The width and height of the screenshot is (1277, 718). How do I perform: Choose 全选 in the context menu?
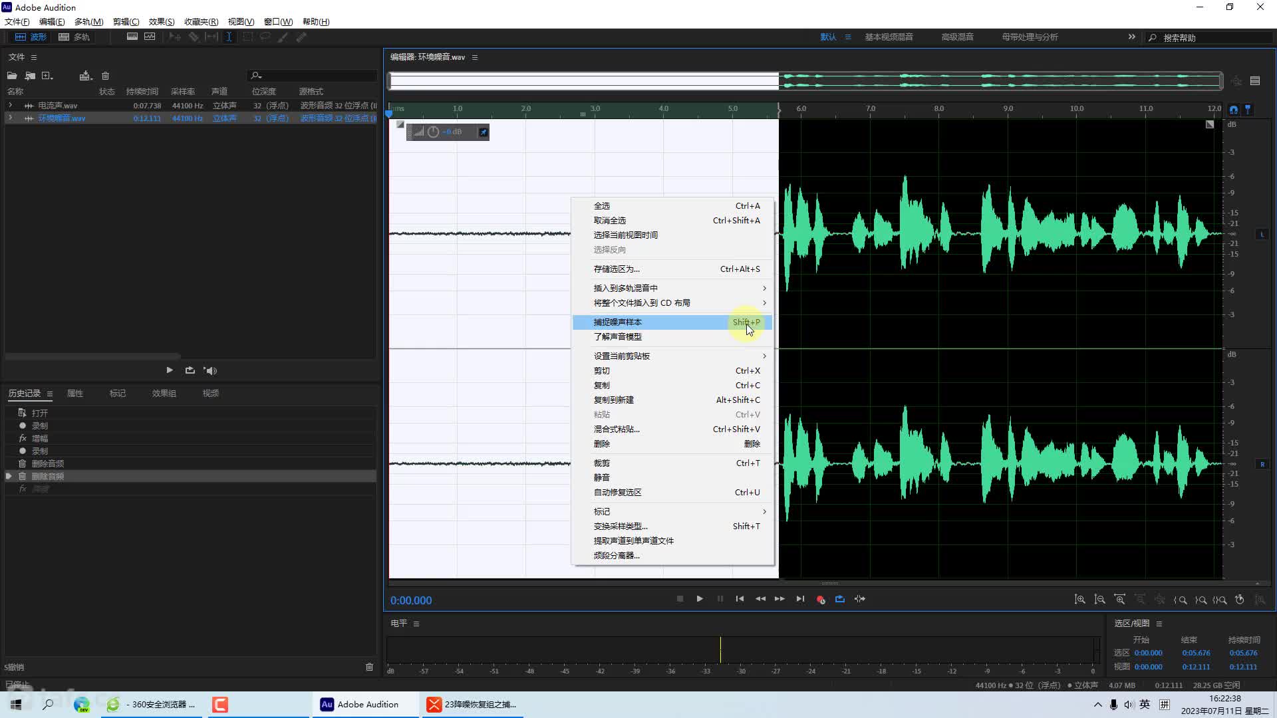pyautogui.click(x=672, y=206)
